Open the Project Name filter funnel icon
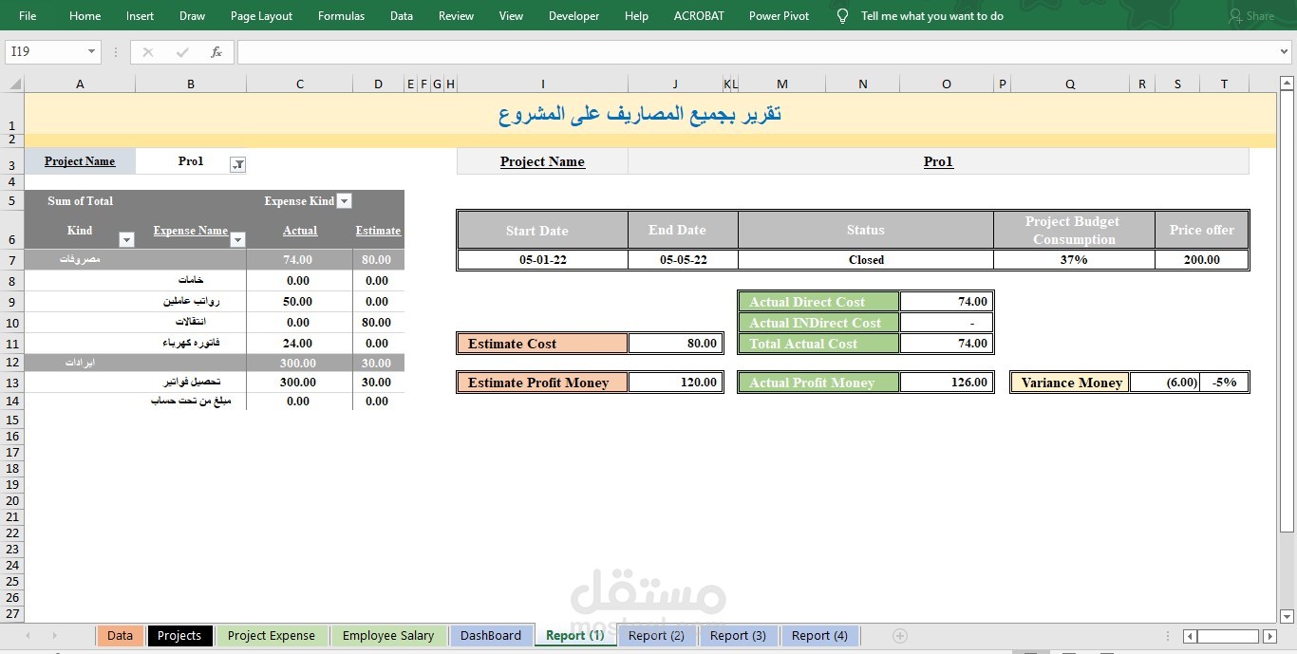Screen dimensions: 1297x654 click(x=237, y=163)
